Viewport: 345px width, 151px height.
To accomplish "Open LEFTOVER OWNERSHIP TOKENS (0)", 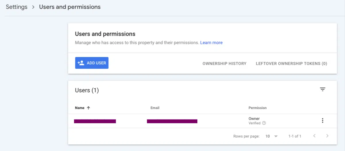I will pos(291,64).
